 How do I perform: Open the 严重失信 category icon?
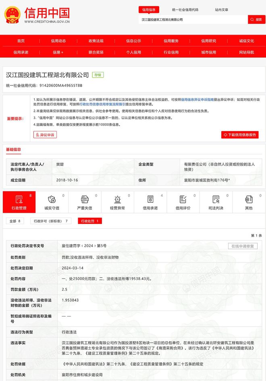pyautogui.click(x=85, y=202)
